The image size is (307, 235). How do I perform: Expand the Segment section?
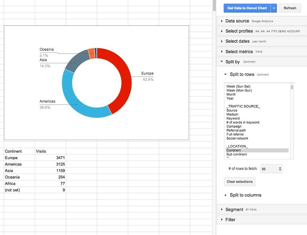(262, 210)
